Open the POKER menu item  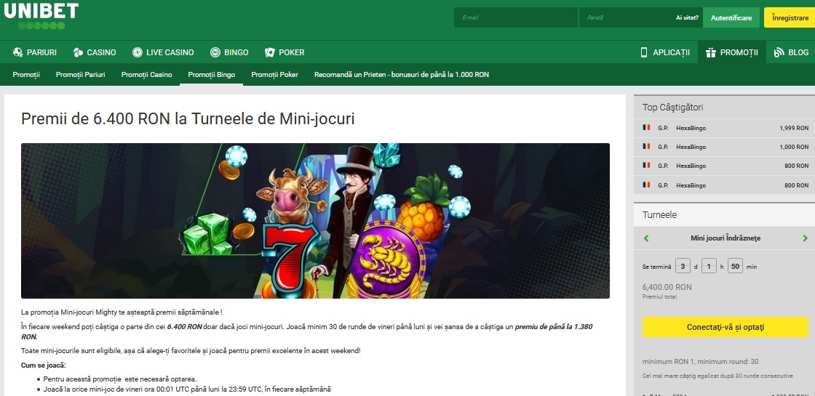(285, 52)
